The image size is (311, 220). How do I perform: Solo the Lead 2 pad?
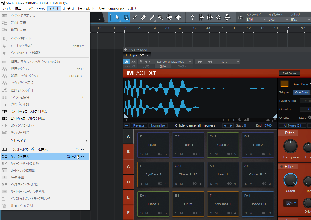pos(142,154)
